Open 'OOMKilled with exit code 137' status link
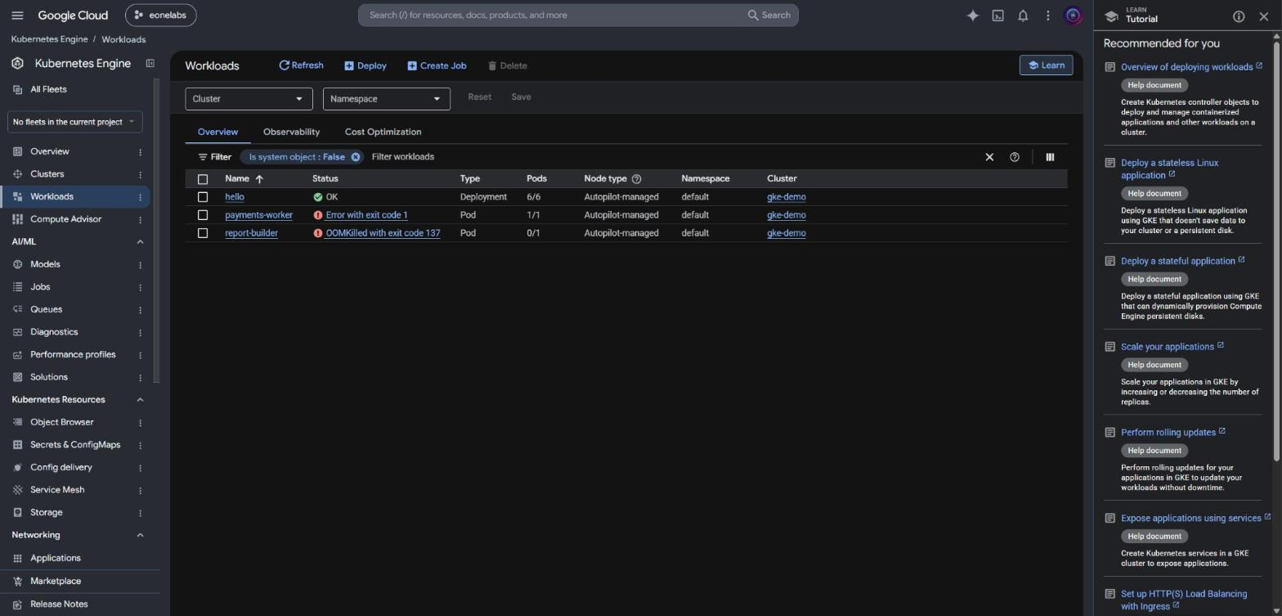The image size is (1282, 616). pyautogui.click(x=383, y=233)
